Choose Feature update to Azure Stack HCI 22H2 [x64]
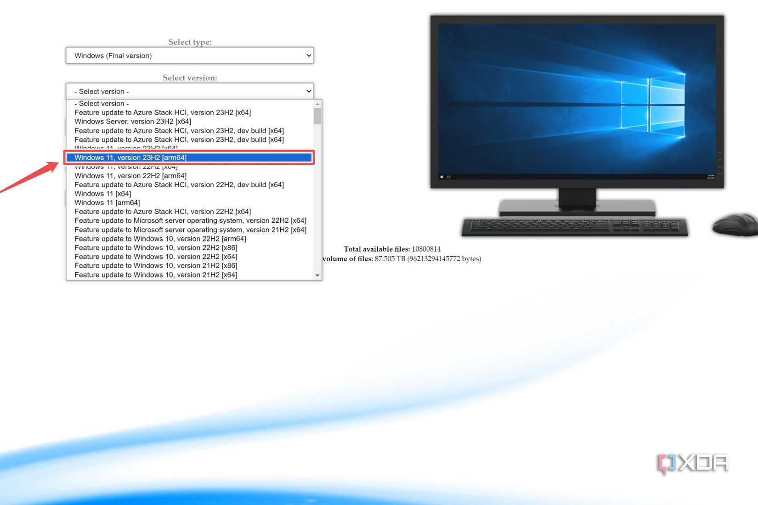758x505 pixels. click(x=190, y=212)
